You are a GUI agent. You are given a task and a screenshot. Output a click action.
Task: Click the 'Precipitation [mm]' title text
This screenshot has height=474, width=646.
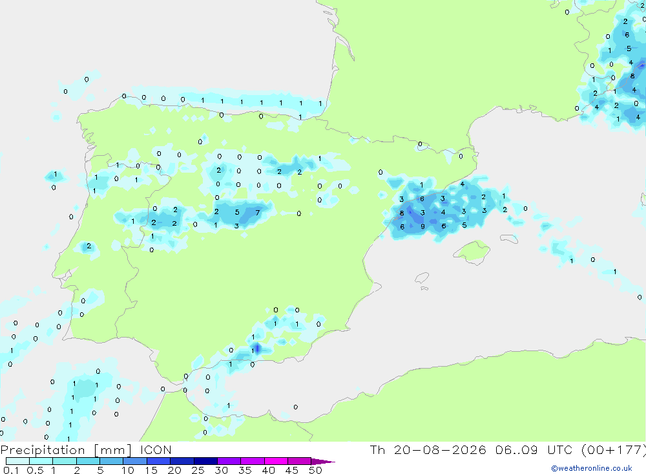pos(66,450)
